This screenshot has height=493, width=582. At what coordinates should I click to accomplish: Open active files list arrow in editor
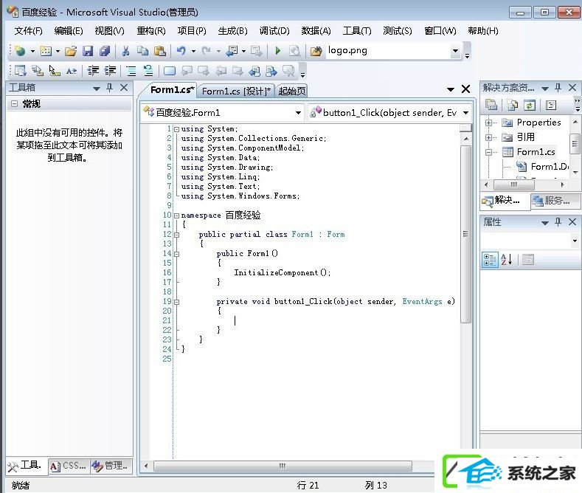point(451,89)
